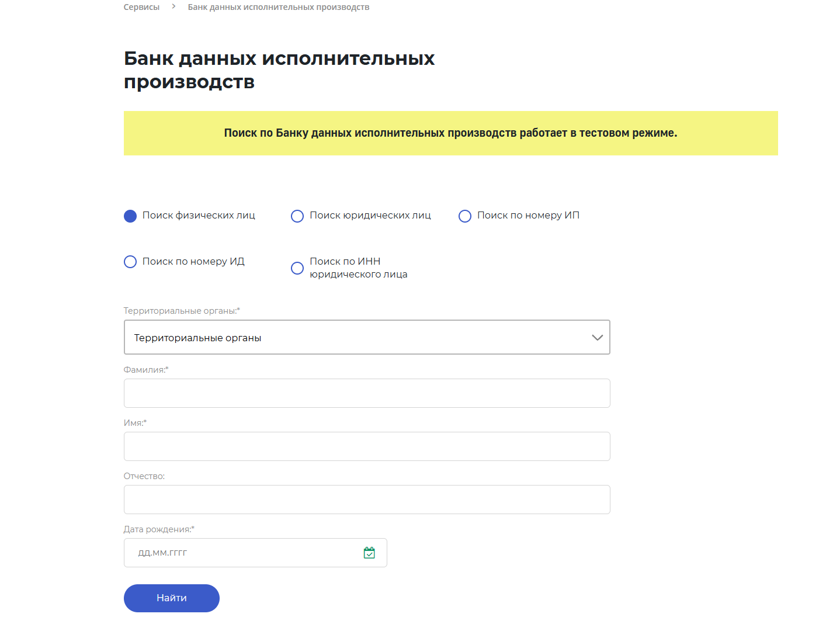Image resolution: width=833 pixels, height=631 pixels.
Task: Click the 'Поиск юридических лиц' label text
Action: (370, 216)
